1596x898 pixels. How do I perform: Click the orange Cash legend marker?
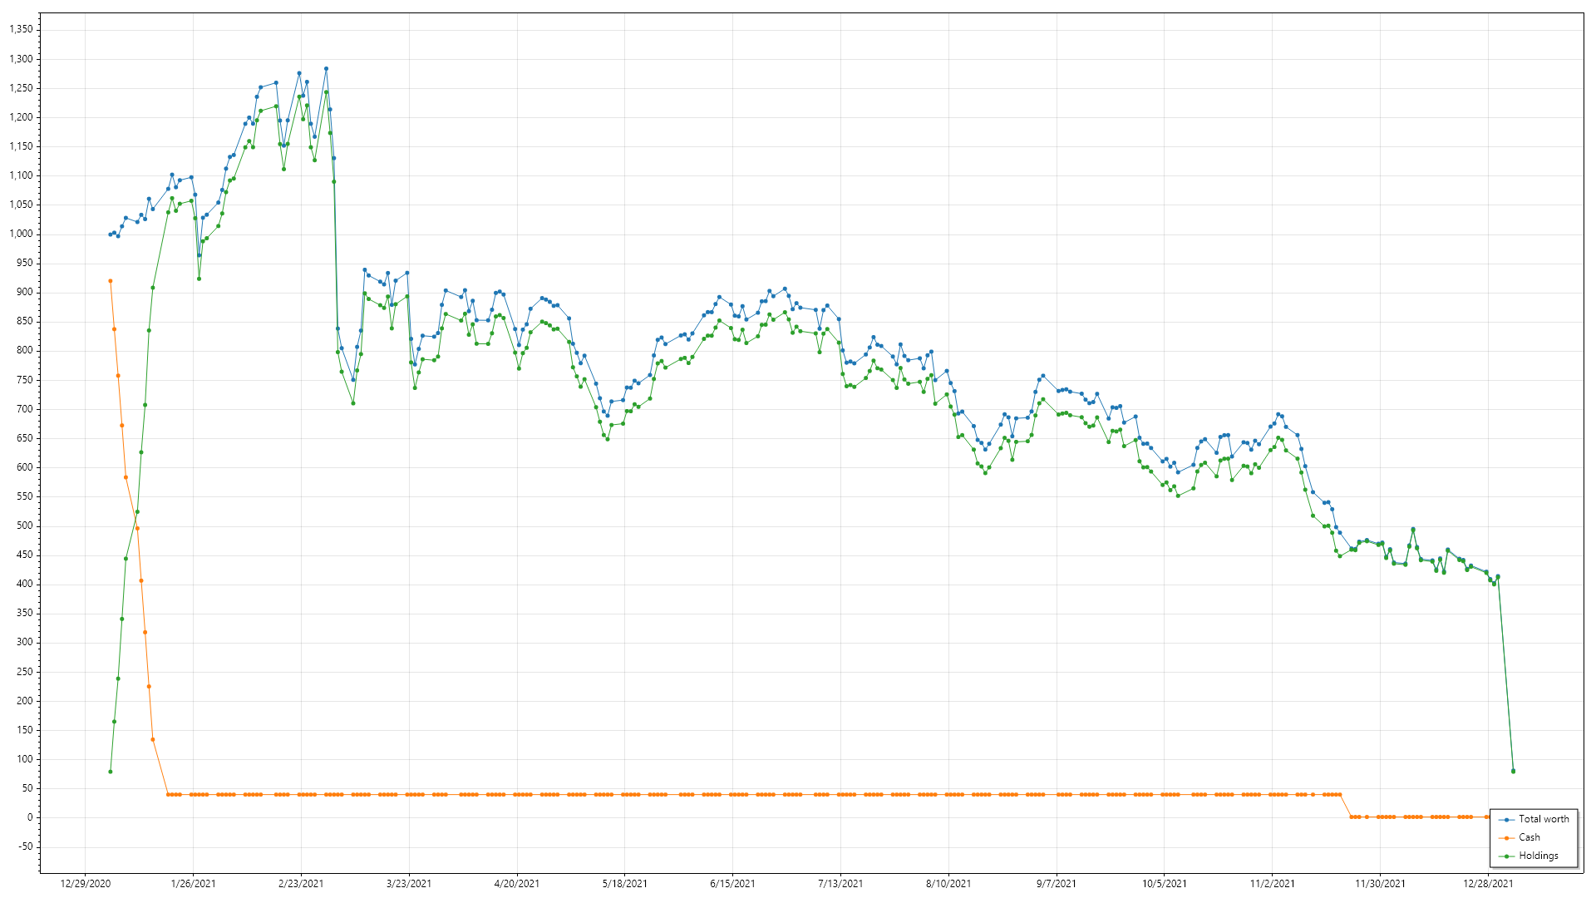coord(1507,838)
